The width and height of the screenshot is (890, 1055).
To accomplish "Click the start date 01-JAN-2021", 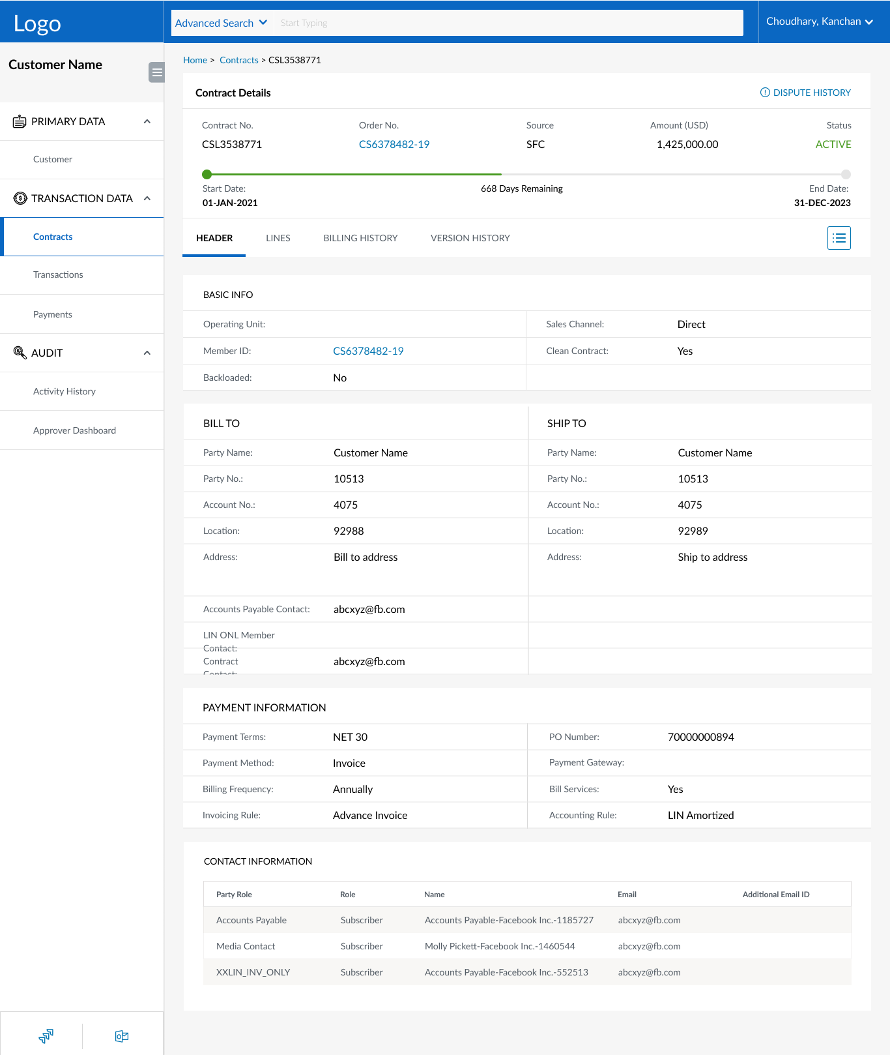I will point(230,203).
